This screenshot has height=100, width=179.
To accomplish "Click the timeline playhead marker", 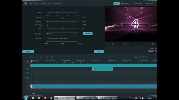I will coord(32,61).
